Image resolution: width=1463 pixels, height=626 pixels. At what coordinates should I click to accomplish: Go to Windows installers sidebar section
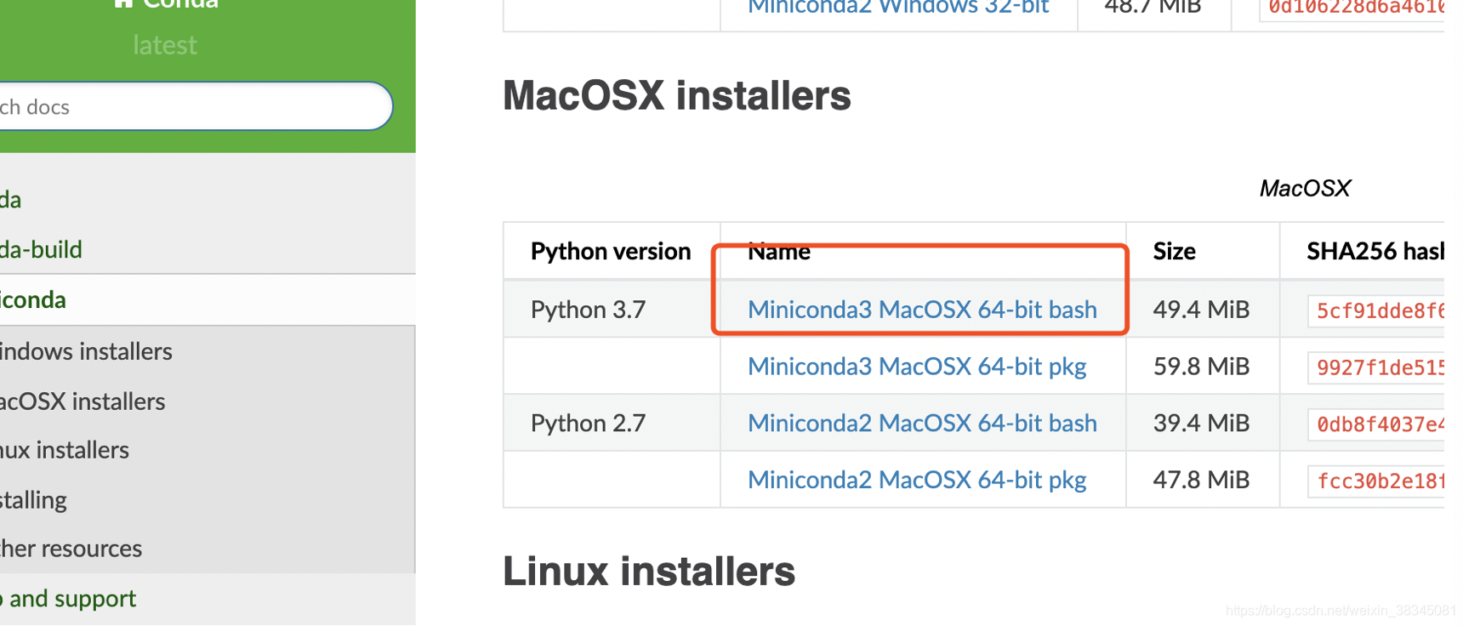coord(86,350)
